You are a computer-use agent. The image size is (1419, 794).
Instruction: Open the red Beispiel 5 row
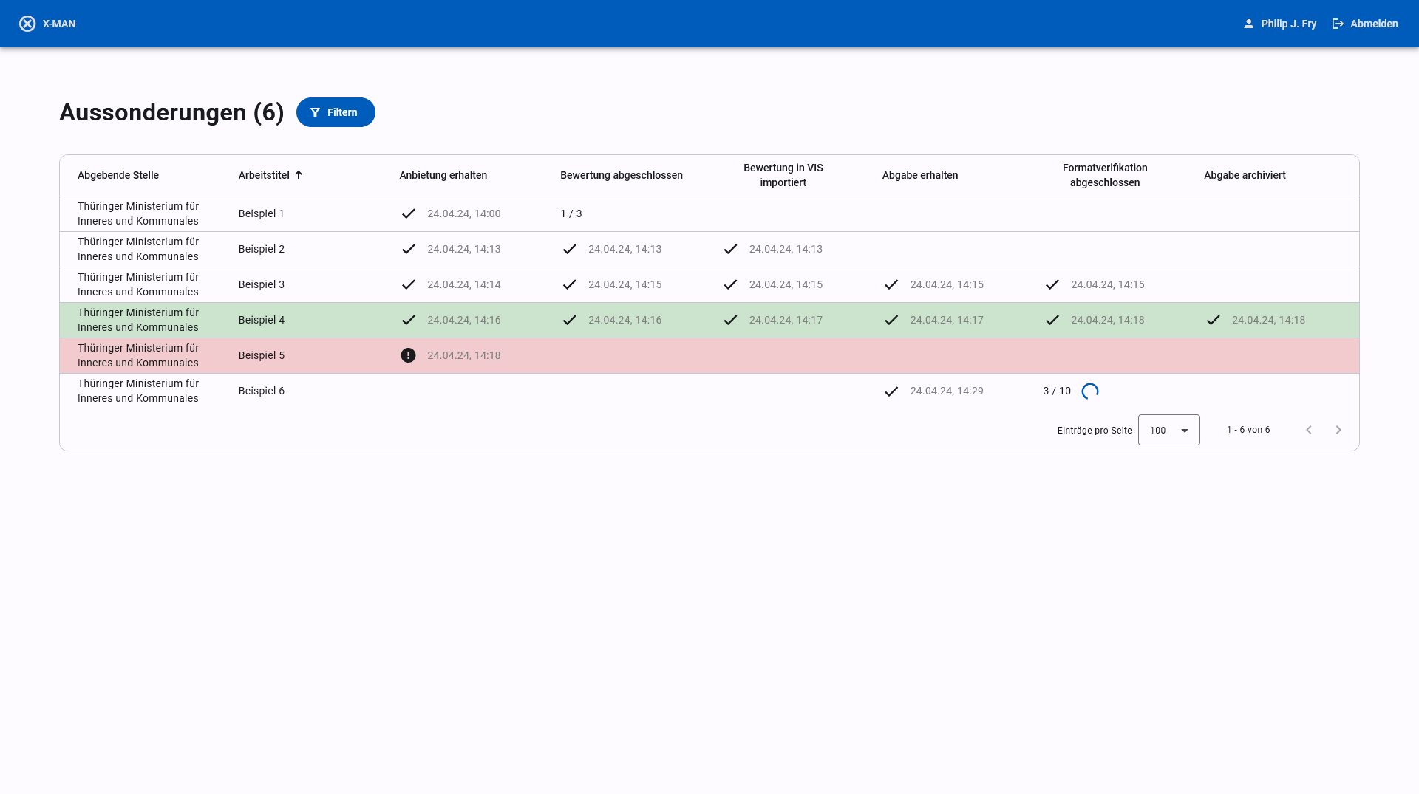pyautogui.click(x=709, y=355)
